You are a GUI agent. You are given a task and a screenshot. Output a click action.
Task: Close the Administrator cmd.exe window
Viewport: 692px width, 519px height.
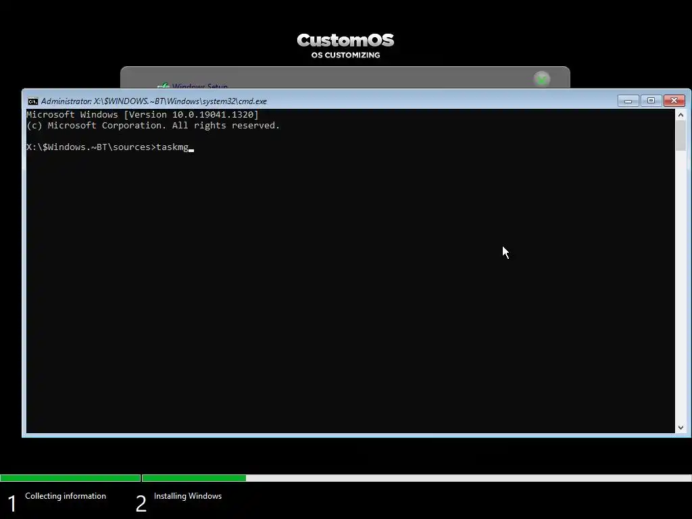[x=674, y=101]
